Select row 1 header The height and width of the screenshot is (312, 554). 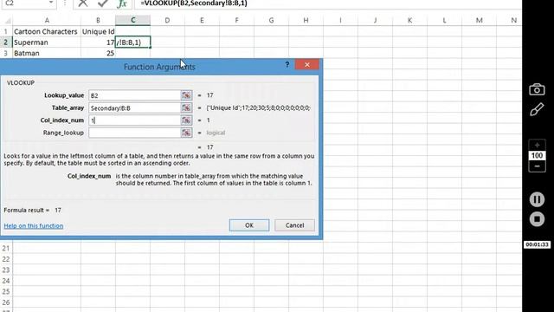[6, 31]
